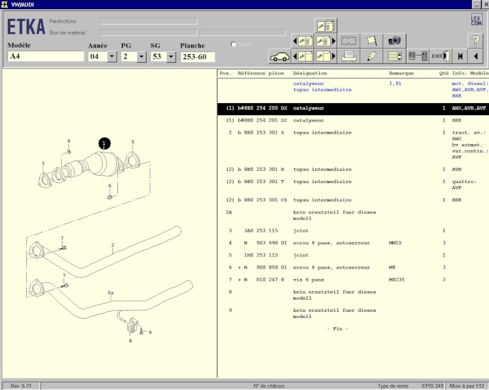Go to next blank illustration page
489x390 pixels.
[x=326, y=56]
